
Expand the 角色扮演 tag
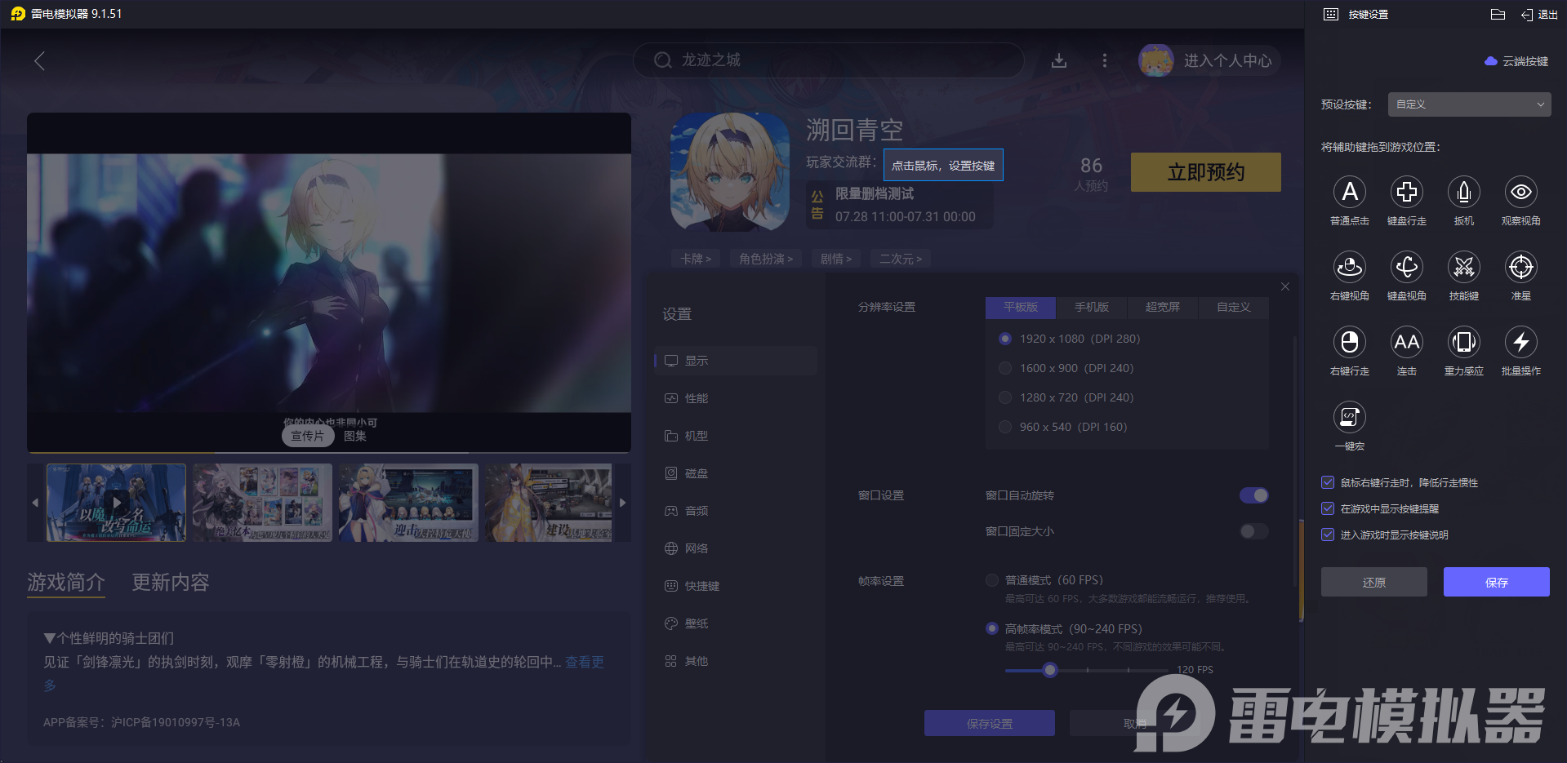pos(766,259)
